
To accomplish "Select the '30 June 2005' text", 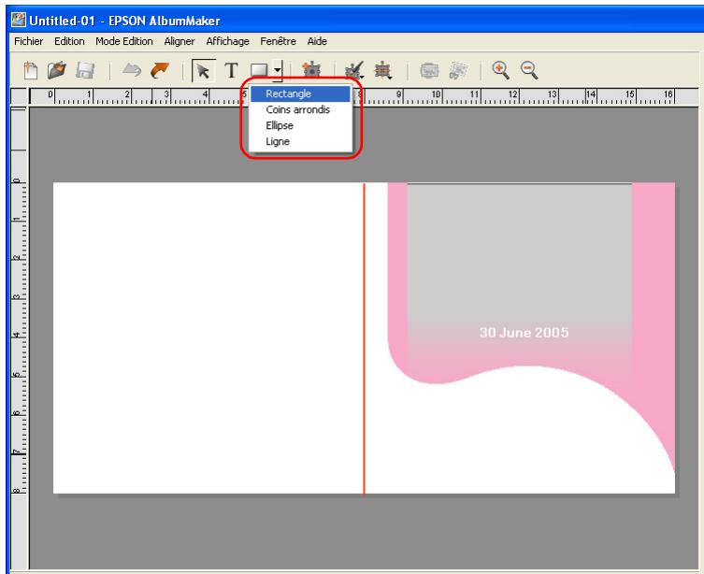I will tap(524, 333).
